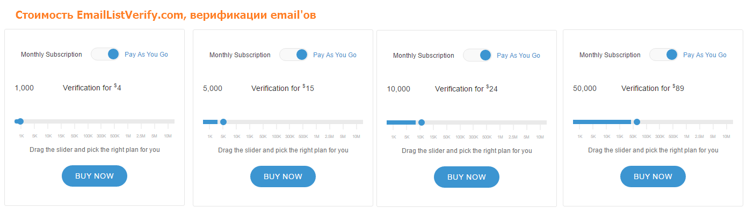Click the 100K tick label in the $15 card
754x215 pixels.
[277, 136]
